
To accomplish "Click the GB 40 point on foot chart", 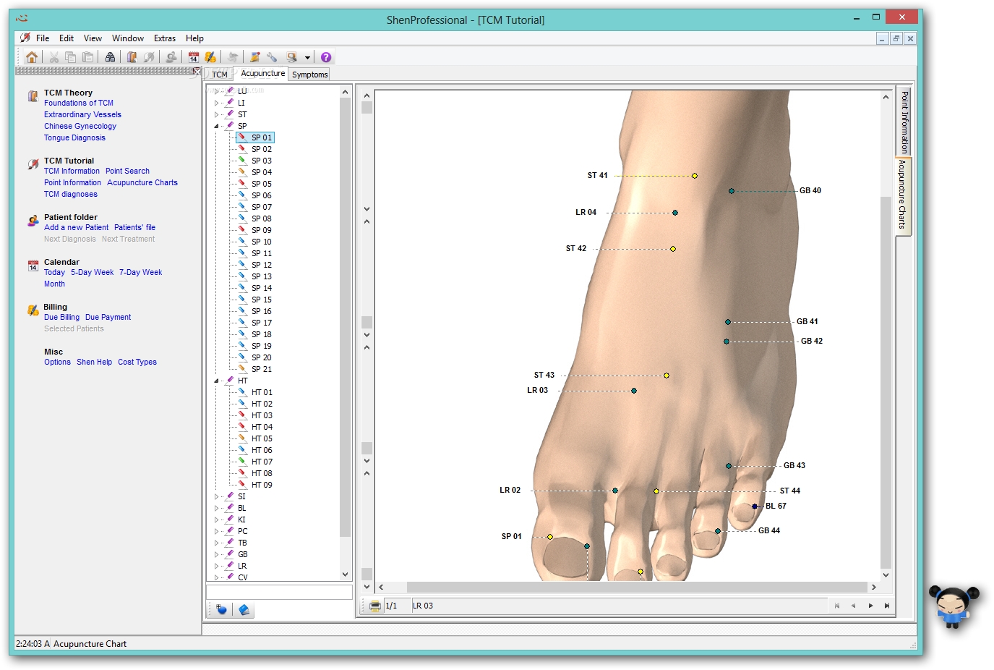I will pyautogui.click(x=732, y=191).
